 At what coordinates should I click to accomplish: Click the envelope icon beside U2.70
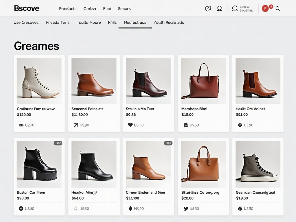(21, 125)
